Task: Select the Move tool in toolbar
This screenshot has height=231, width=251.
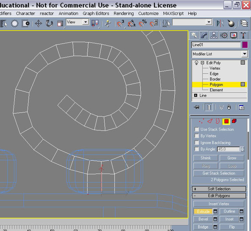Action: pos(38,23)
